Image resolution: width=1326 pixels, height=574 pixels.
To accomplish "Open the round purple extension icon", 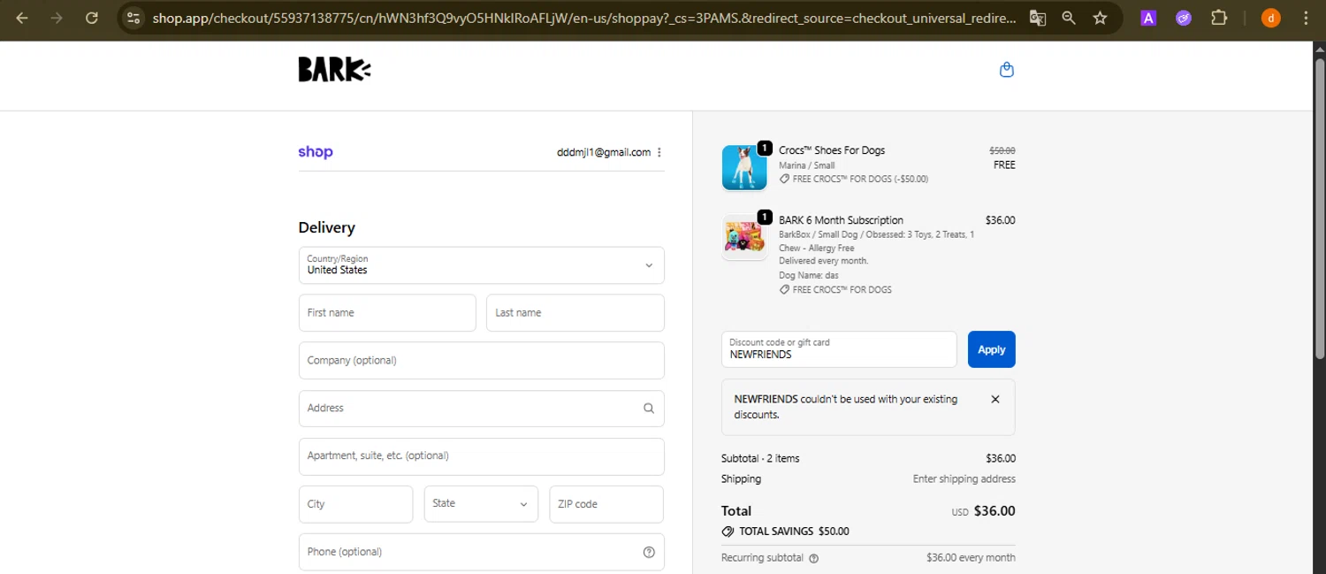I will tap(1184, 18).
